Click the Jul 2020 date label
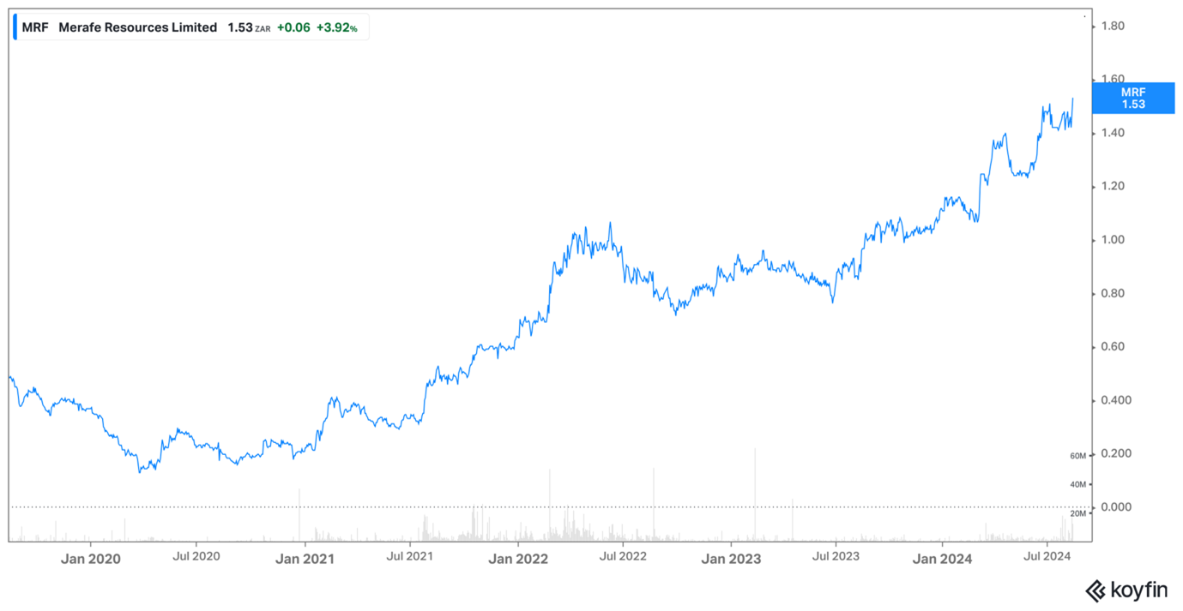 coord(196,556)
